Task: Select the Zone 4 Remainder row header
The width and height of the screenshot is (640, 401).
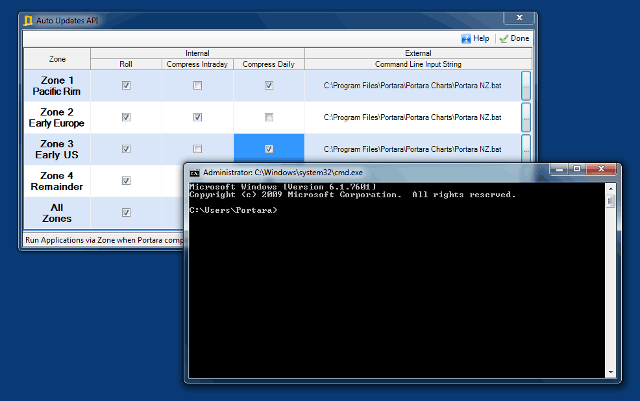Action: [x=56, y=181]
